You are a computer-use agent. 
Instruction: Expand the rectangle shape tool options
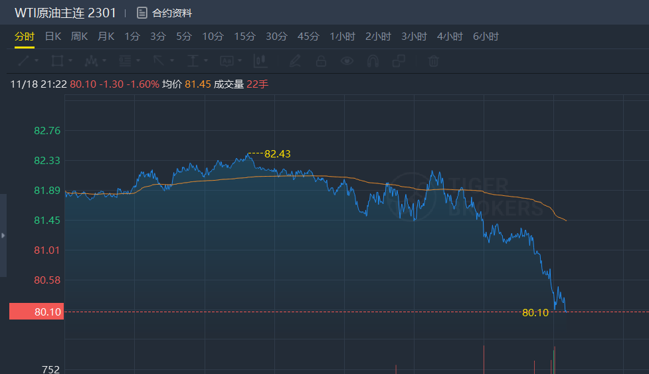(70, 61)
